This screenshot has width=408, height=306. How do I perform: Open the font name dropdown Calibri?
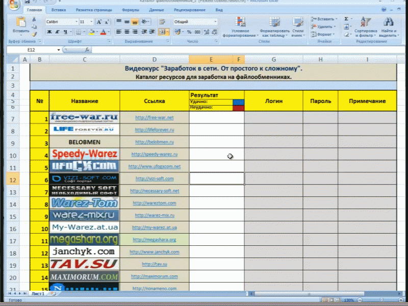76,22
